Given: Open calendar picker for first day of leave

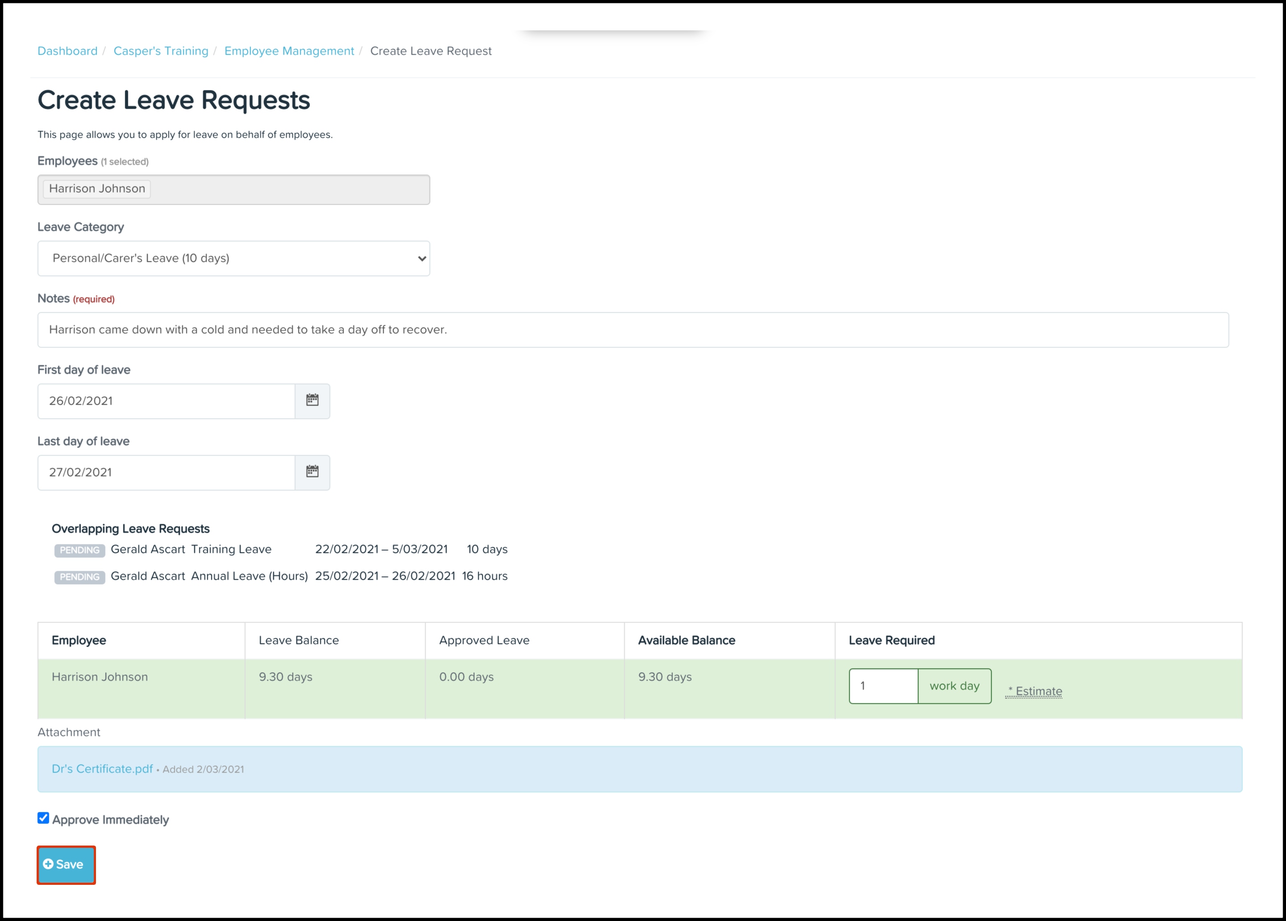Looking at the screenshot, I should click(x=312, y=400).
